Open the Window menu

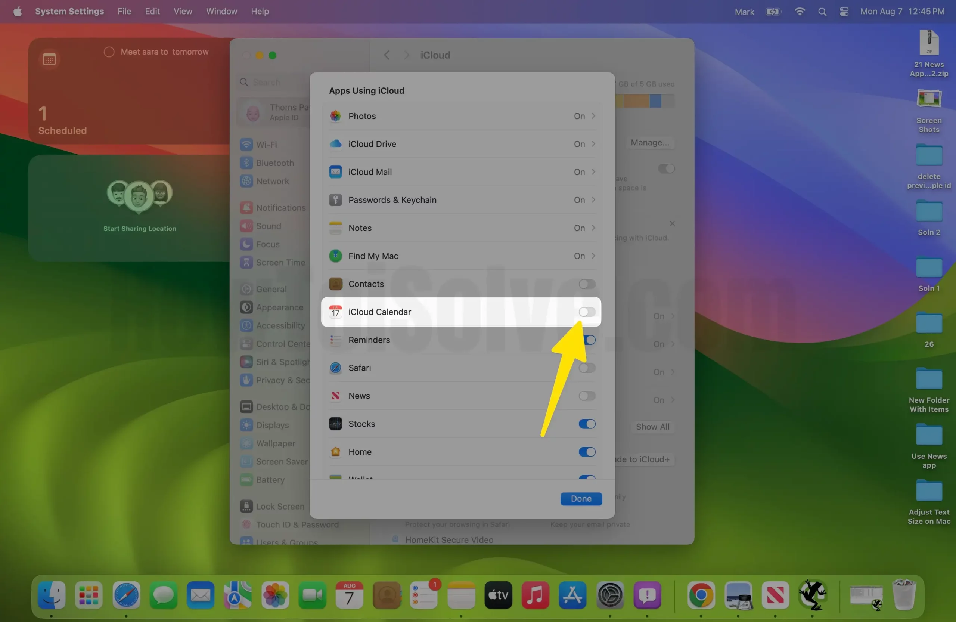222,11
